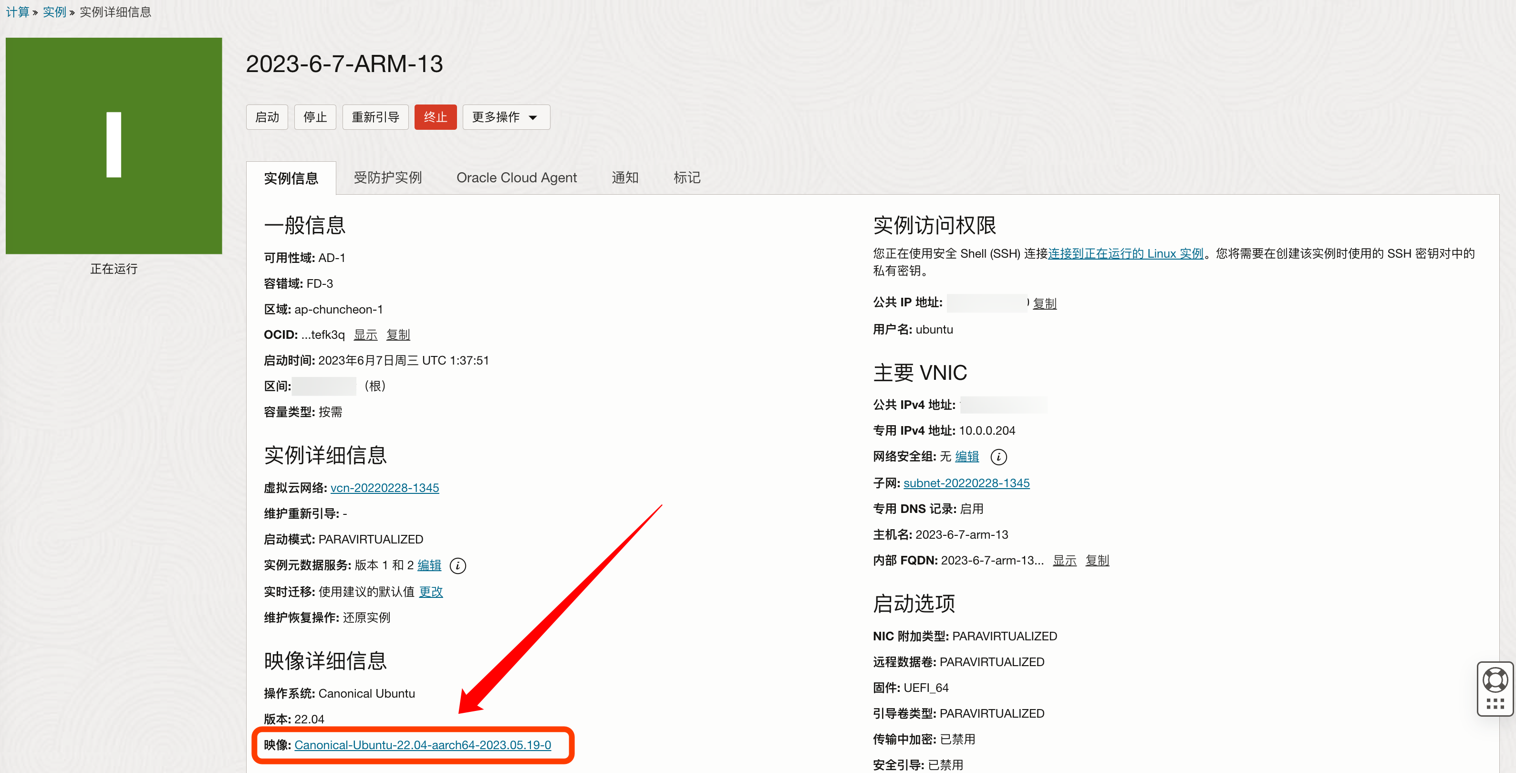Click the red 终止 button
1516x773 pixels.
pyautogui.click(x=436, y=117)
